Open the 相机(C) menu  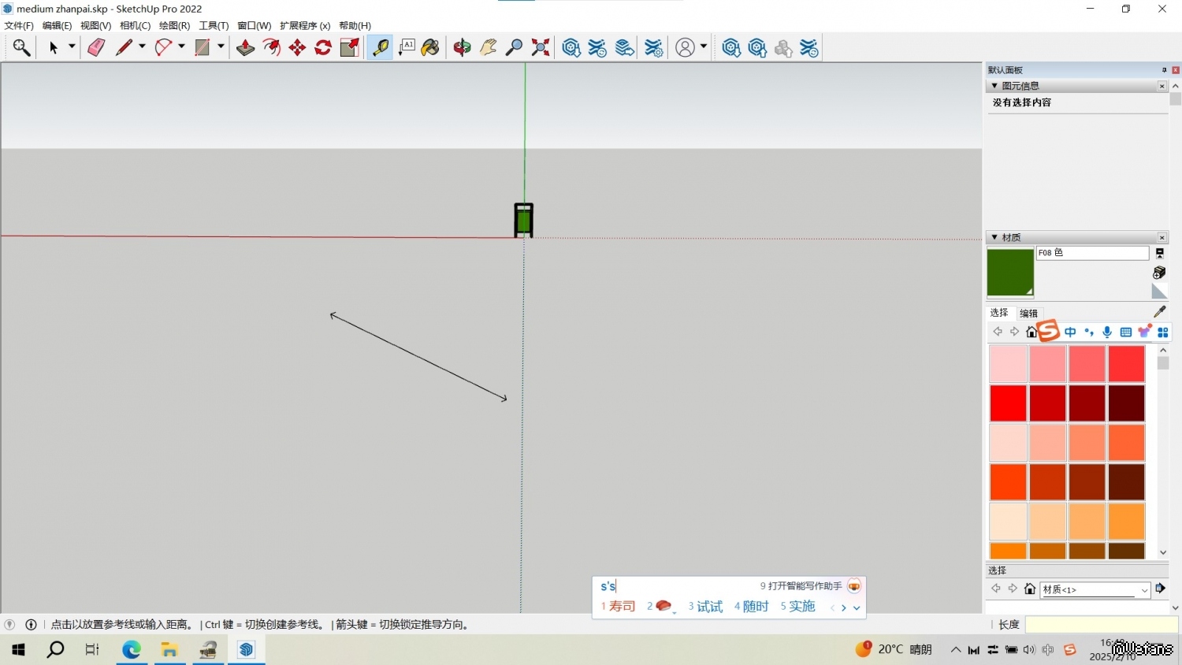135,26
